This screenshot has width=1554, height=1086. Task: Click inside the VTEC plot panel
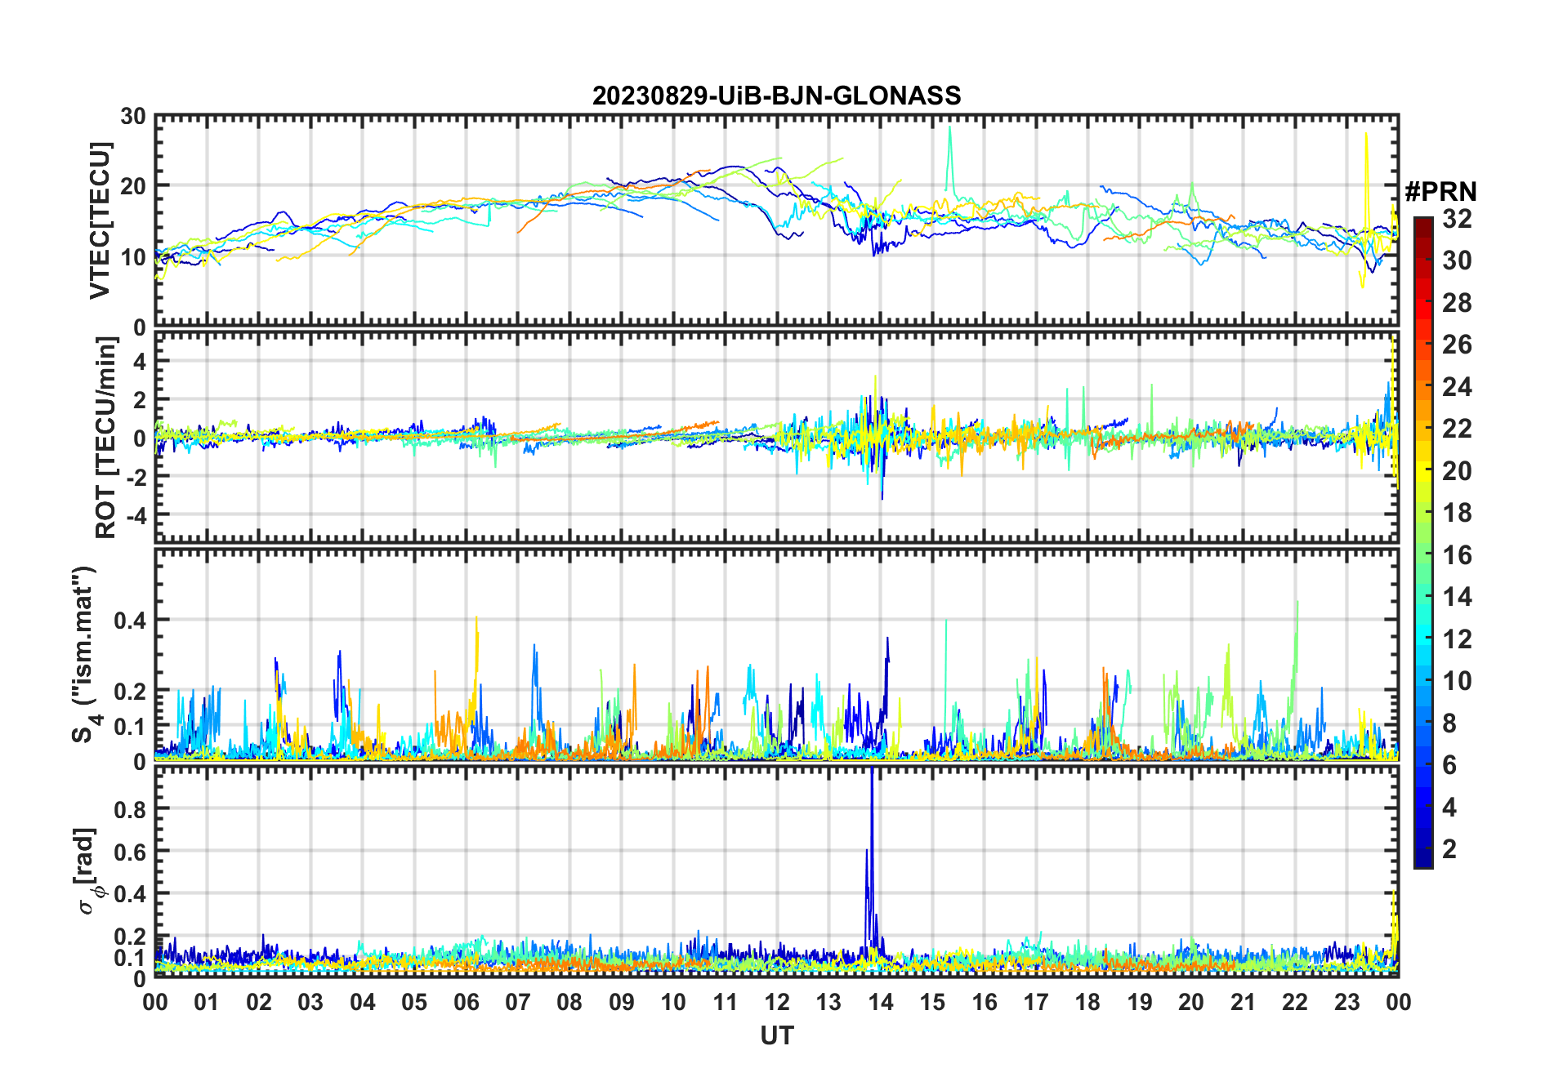(776, 220)
